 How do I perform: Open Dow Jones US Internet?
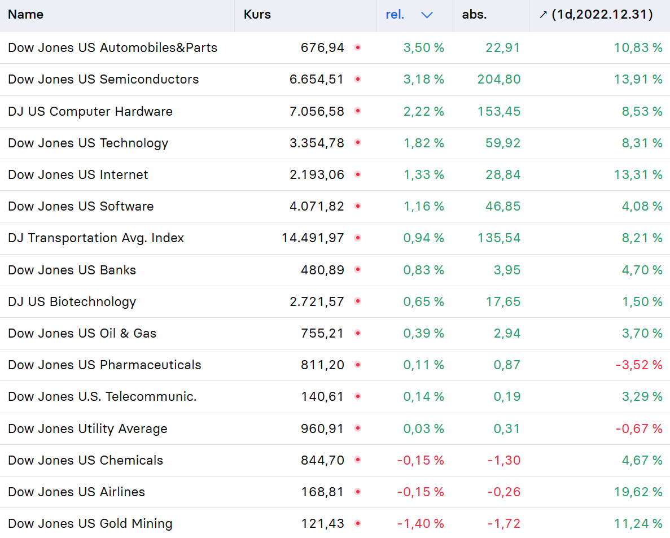click(x=78, y=174)
